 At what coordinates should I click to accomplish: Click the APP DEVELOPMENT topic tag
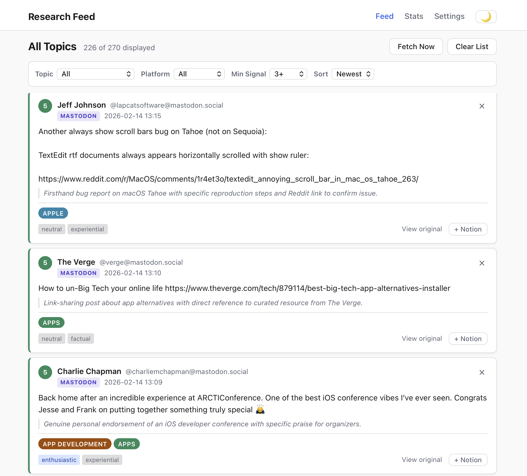(x=75, y=444)
